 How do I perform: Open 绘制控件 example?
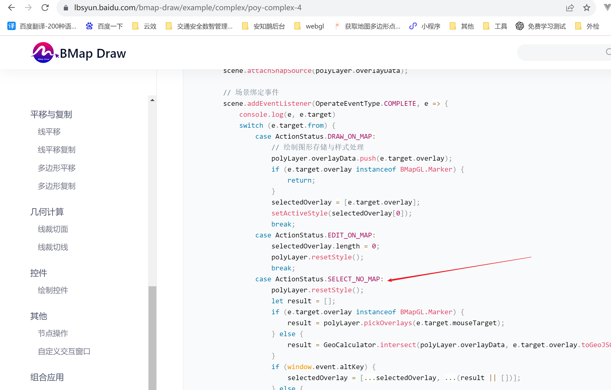[x=53, y=290]
